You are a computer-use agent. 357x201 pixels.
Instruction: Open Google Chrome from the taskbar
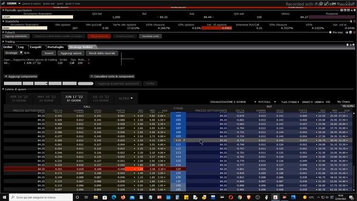(240, 197)
